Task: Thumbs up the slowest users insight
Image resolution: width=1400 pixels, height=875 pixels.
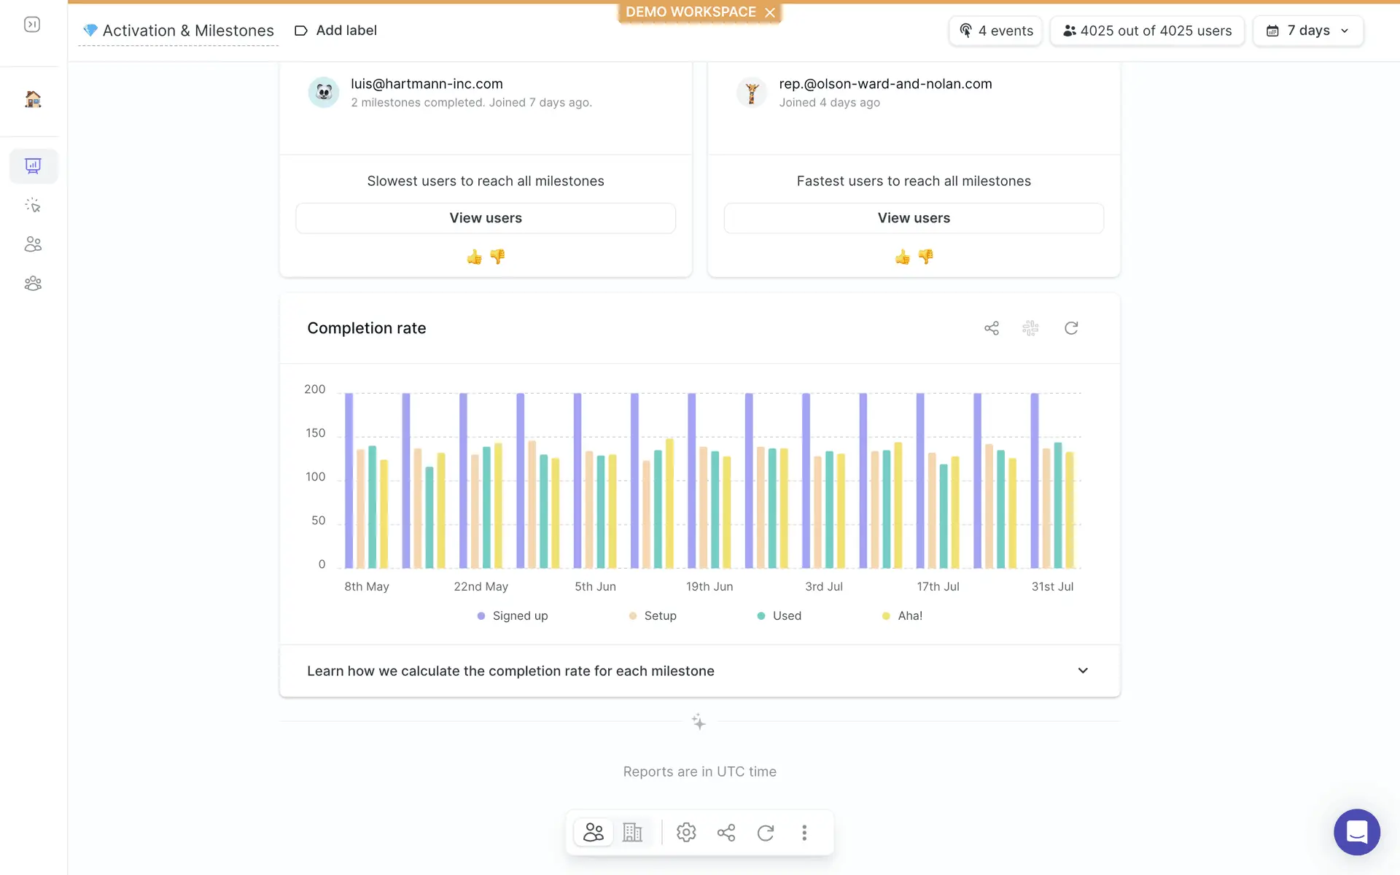Action: point(475,257)
